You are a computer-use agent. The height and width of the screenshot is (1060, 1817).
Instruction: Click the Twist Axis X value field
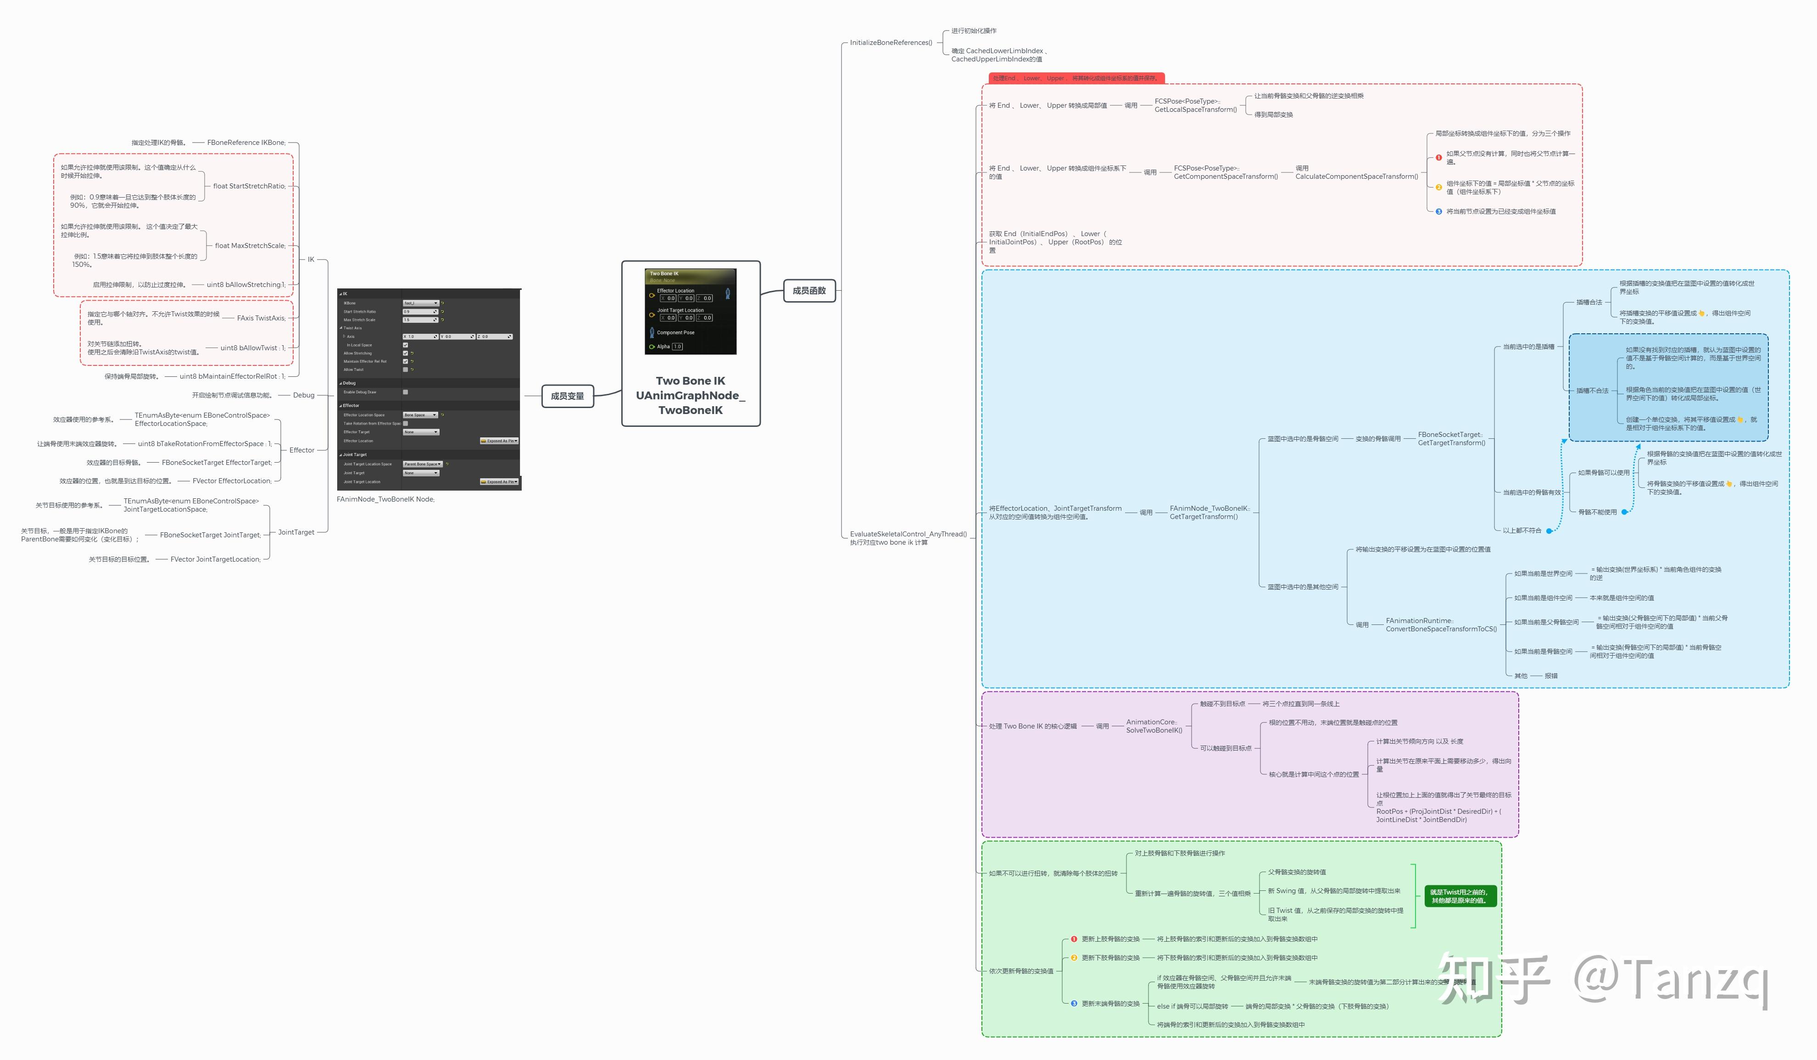click(x=421, y=337)
